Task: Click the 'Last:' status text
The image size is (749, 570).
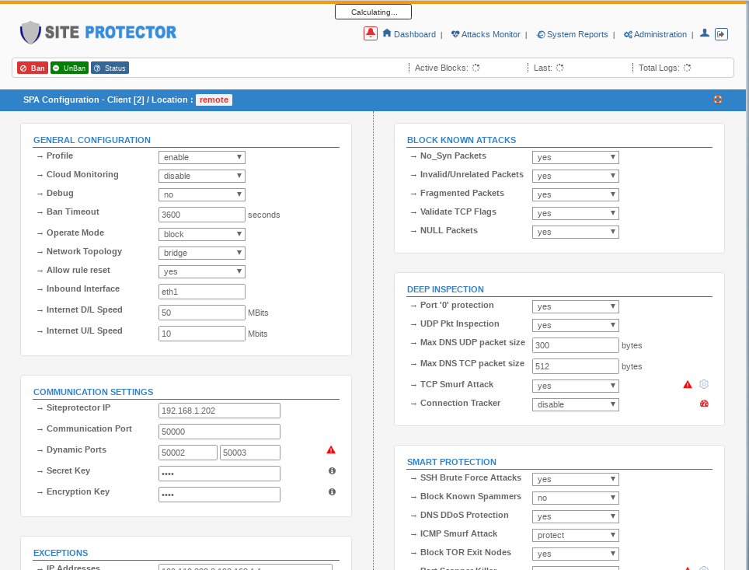Action: 542,68
